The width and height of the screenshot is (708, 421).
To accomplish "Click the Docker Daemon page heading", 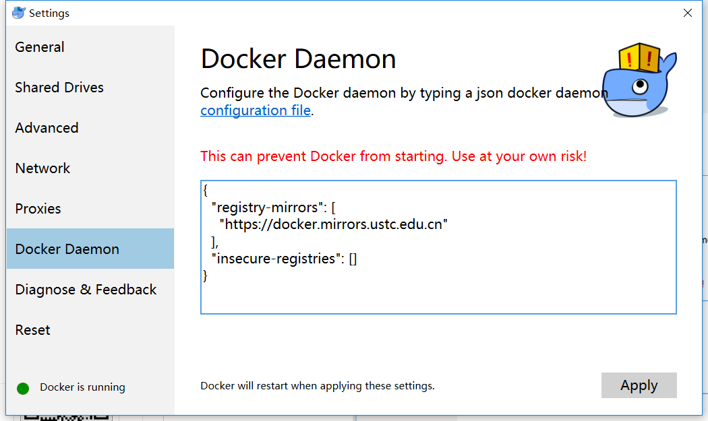I will 298,59.
